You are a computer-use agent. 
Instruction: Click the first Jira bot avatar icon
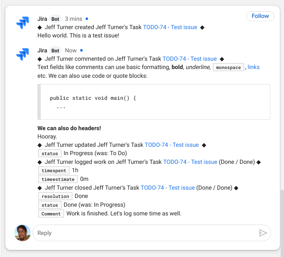coord(22,22)
